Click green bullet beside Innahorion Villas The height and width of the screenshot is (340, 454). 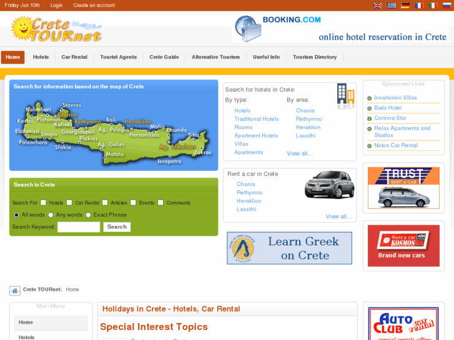tap(370, 99)
